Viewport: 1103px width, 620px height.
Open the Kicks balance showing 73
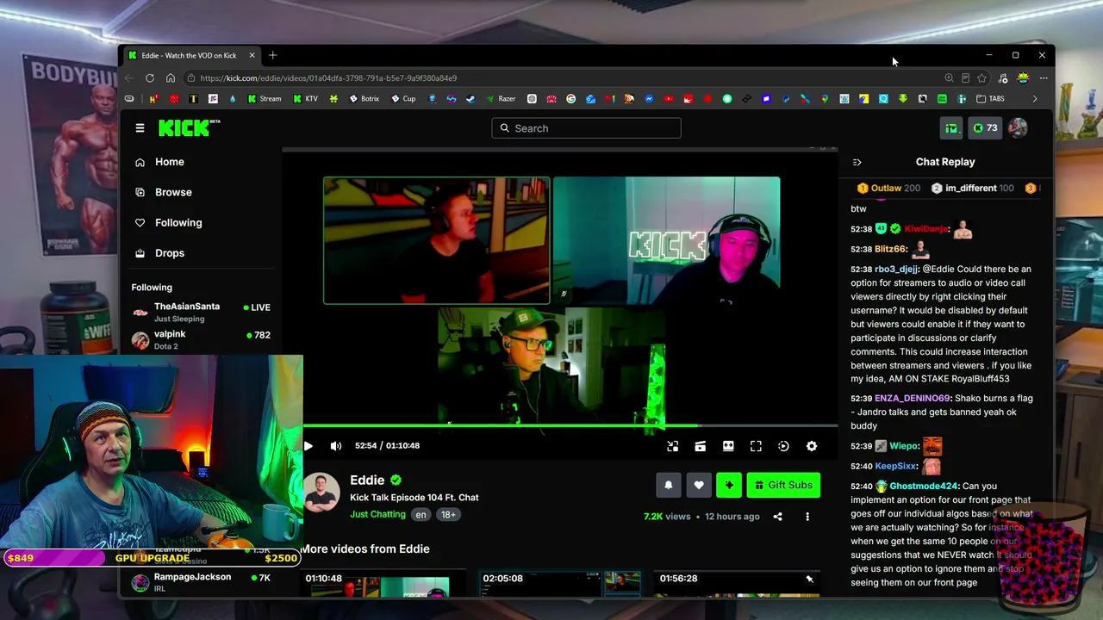pyautogui.click(x=985, y=128)
